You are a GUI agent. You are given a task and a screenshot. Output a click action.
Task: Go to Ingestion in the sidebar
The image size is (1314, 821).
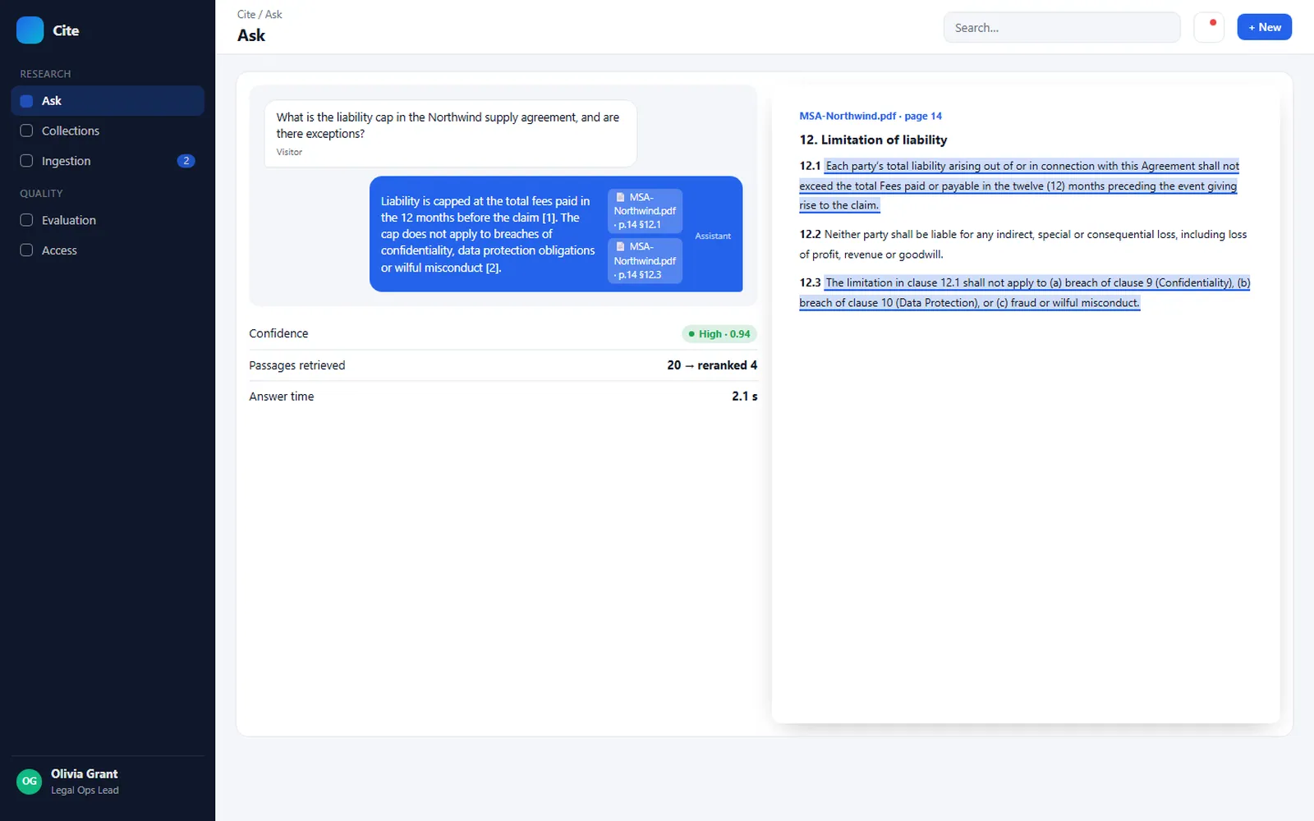[108, 161]
